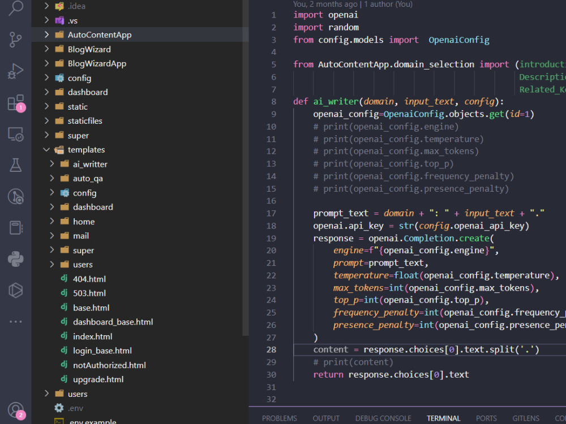566x424 pixels.
Task: Switch to the PROBLEMS panel tab
Action: (280, 418)
